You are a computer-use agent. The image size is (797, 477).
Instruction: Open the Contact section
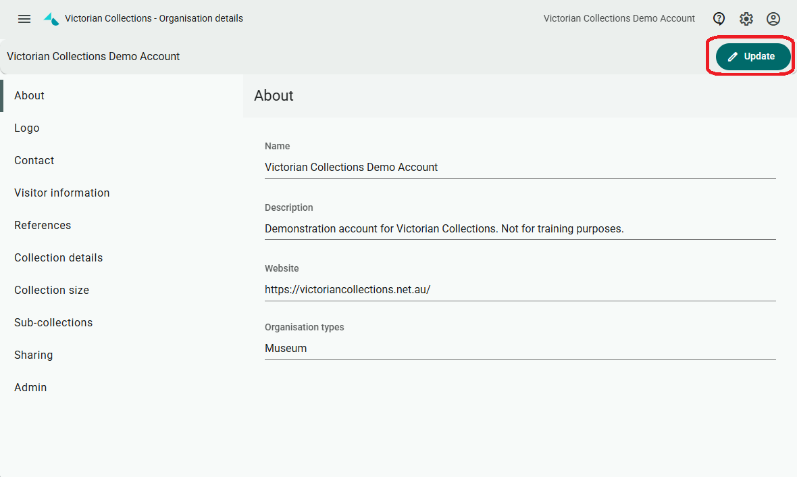coord(34,161)
